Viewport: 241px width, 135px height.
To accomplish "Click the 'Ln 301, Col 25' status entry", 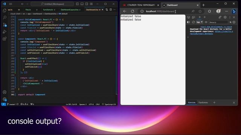I will [72, 104].
